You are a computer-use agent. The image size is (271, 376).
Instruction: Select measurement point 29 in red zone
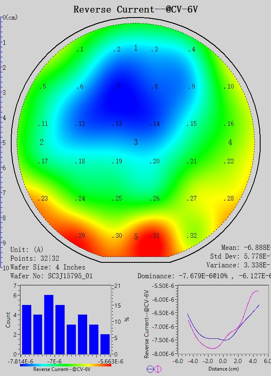tap(80, 236)
